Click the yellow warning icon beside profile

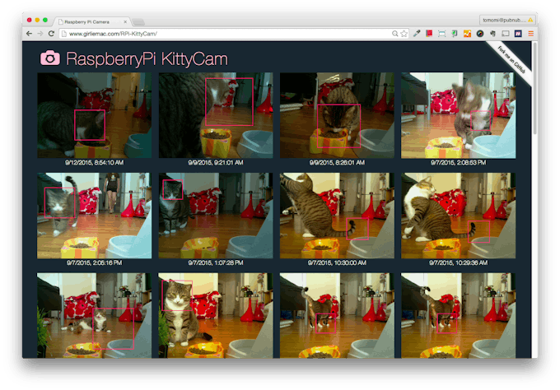click(x=530, y=20)
